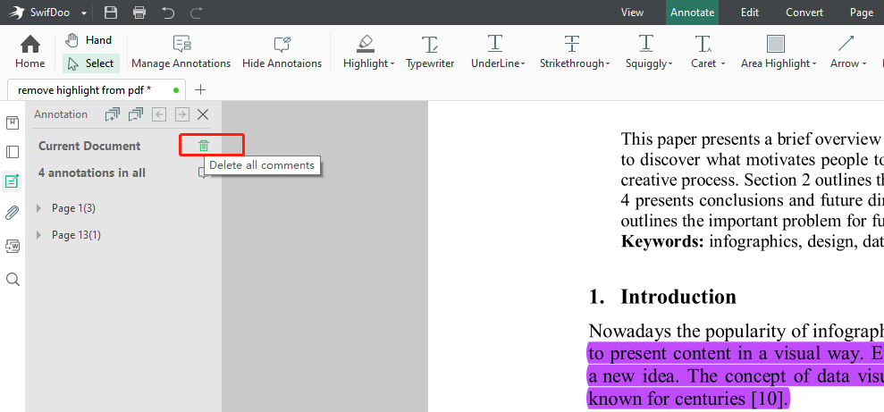Expand the Page 1(3) annotations
Viewport: 884px width, 412px height.
click(x=38, y=208)
